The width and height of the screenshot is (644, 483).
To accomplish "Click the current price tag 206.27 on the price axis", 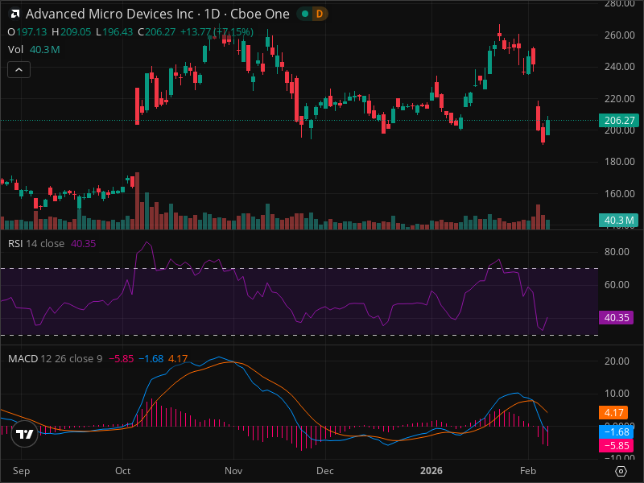I will 619,120.
